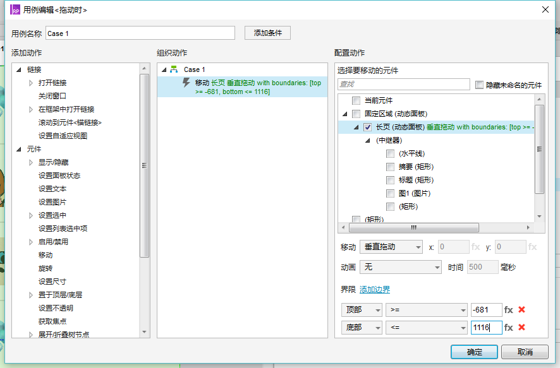Click the Case 1 flow icon
Image resolution: width=560 pixels, height=368 pixels.
pyautogui.click(x=174, y=69)
